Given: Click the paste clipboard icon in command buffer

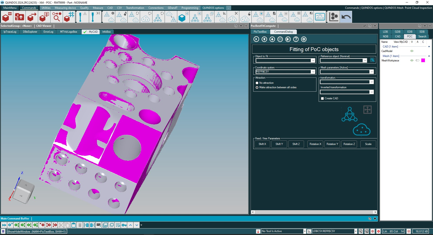Looking at the screenshot, I should coord(74,225).
